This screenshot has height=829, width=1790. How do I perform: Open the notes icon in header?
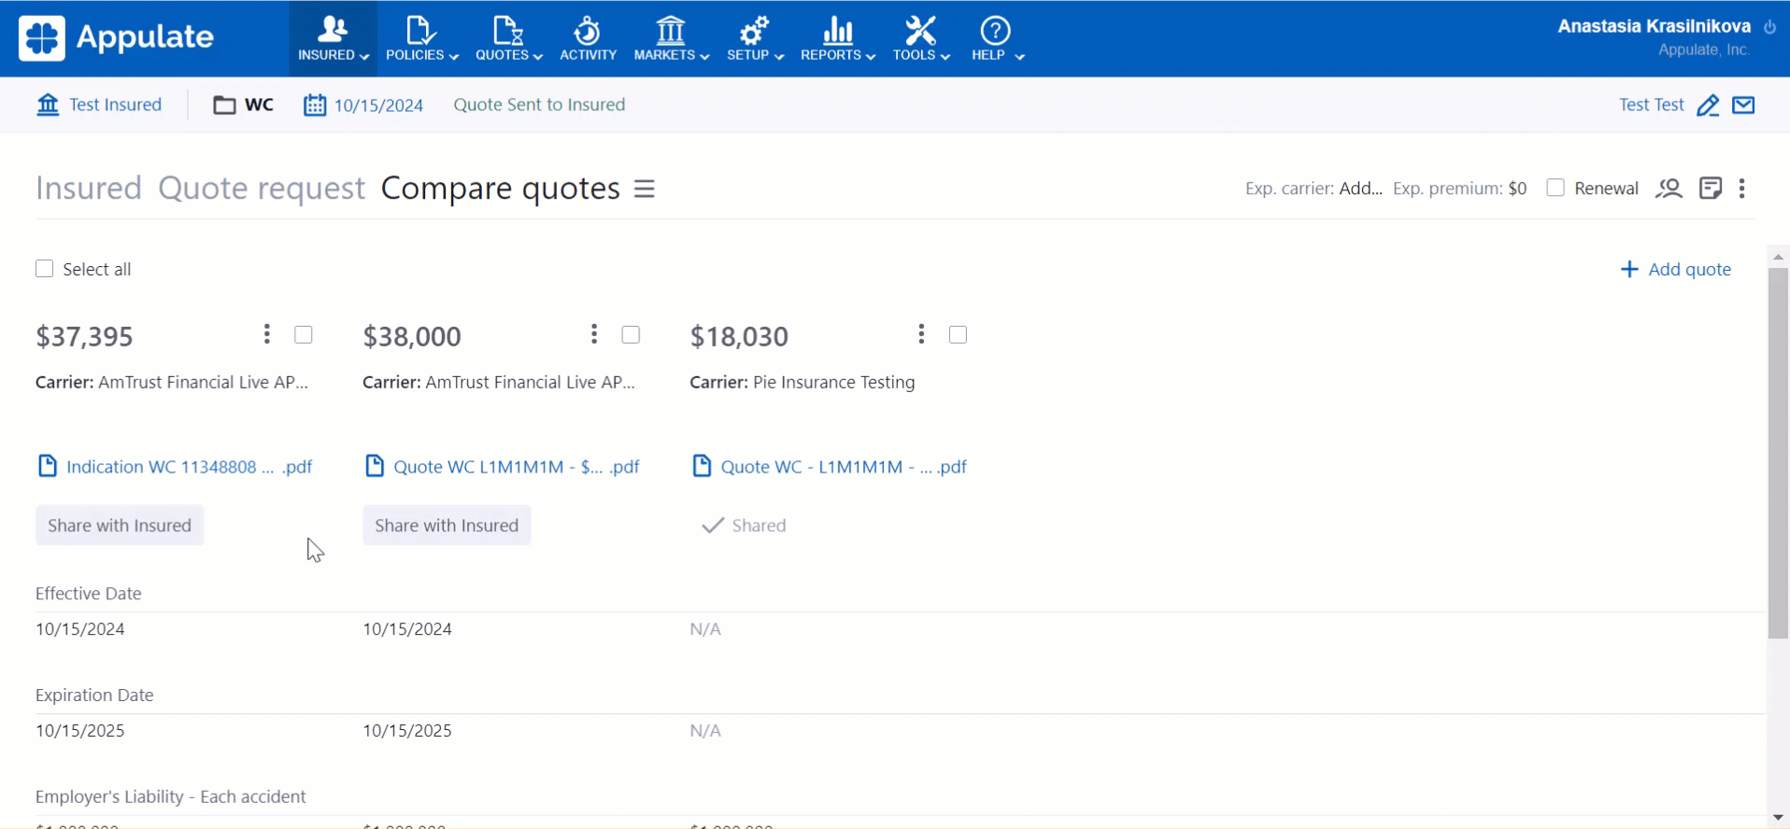pos(1710,189)
